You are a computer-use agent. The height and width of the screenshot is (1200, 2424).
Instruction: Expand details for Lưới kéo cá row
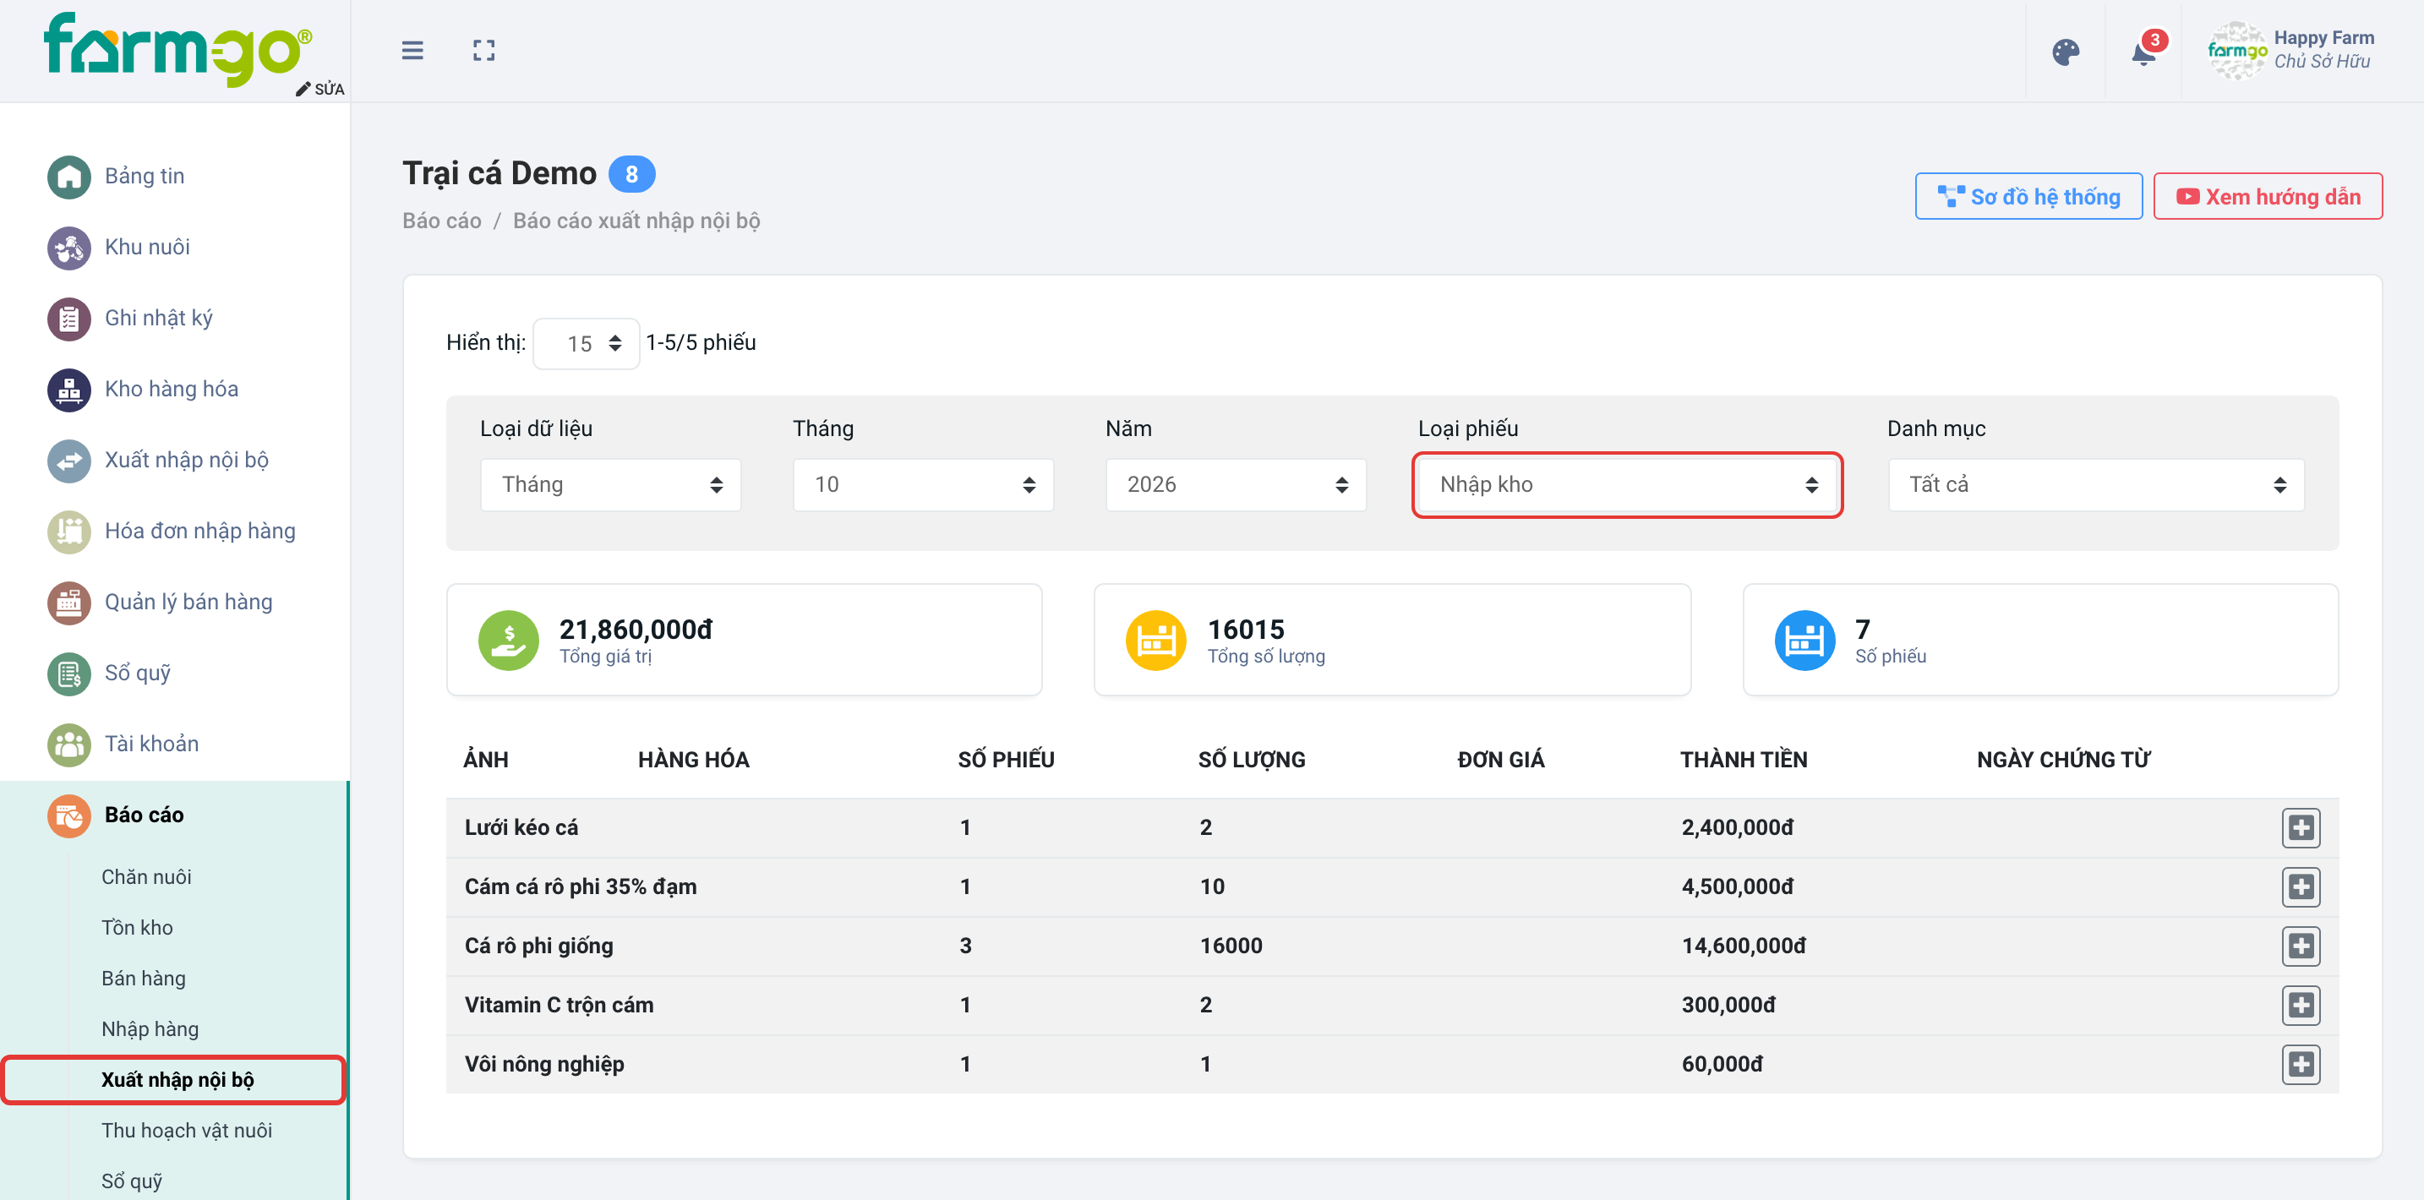2301,827
